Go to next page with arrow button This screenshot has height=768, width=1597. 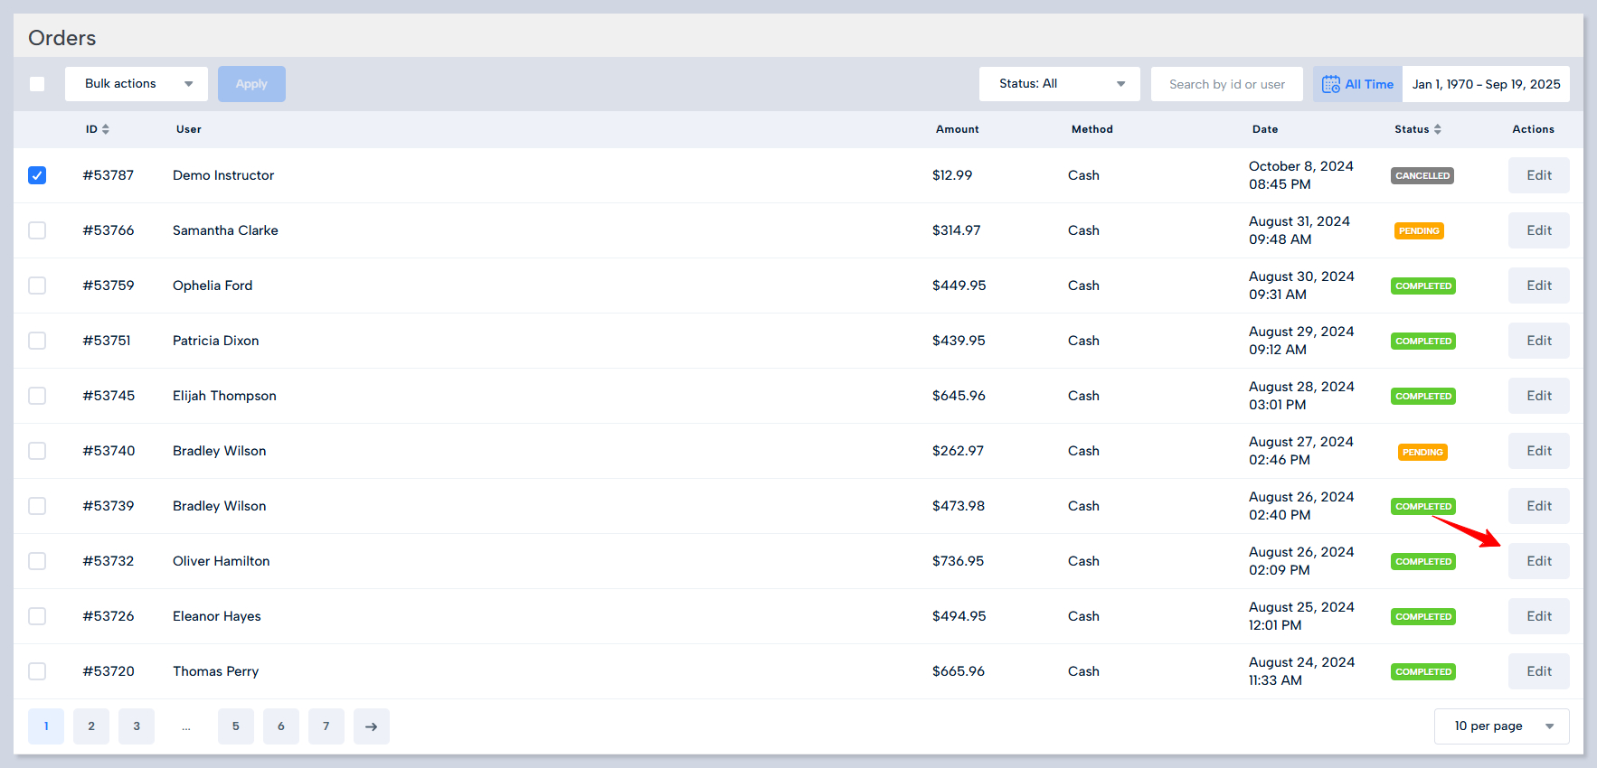371,726
